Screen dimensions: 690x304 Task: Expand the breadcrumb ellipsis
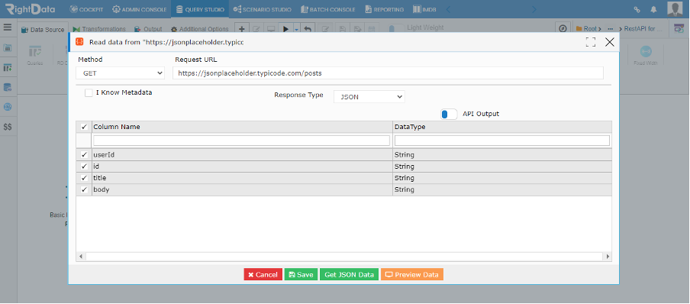[610, 28]
